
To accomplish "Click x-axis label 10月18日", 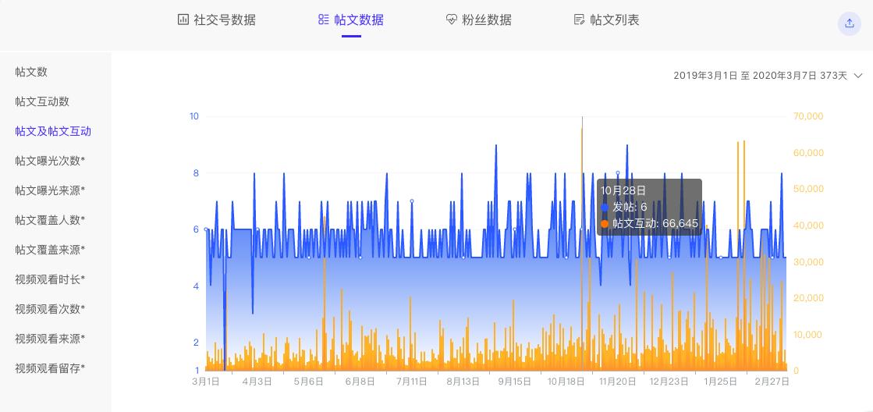I will [566, 382].
